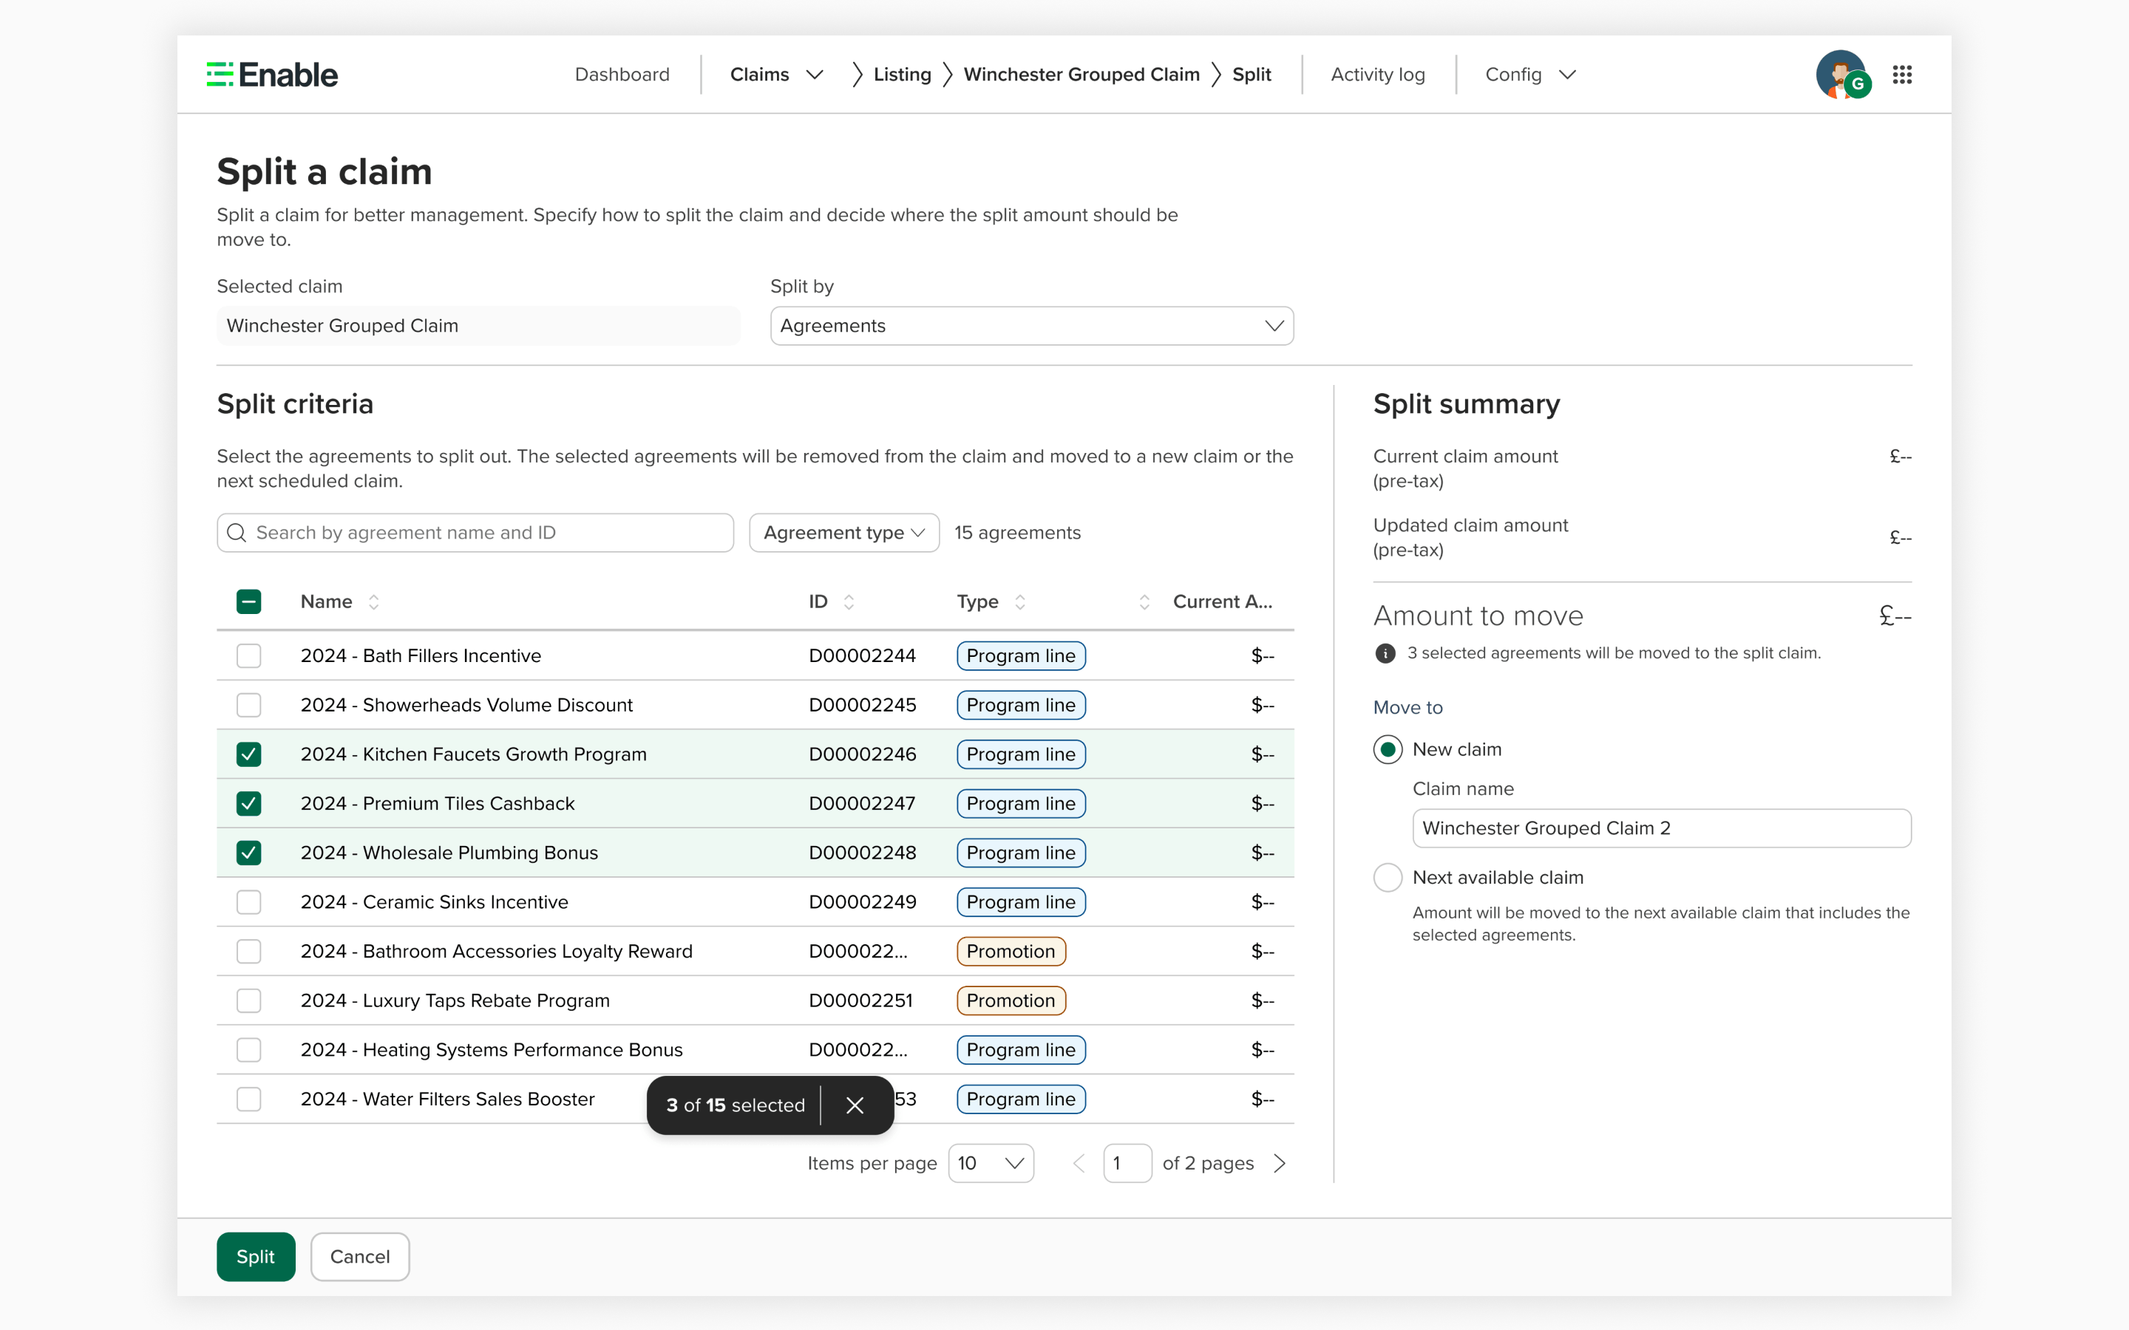The width and height of the screenshot is (2129, 1330).
Task: Go to the Activity log tab
Action: (1378, 75)
